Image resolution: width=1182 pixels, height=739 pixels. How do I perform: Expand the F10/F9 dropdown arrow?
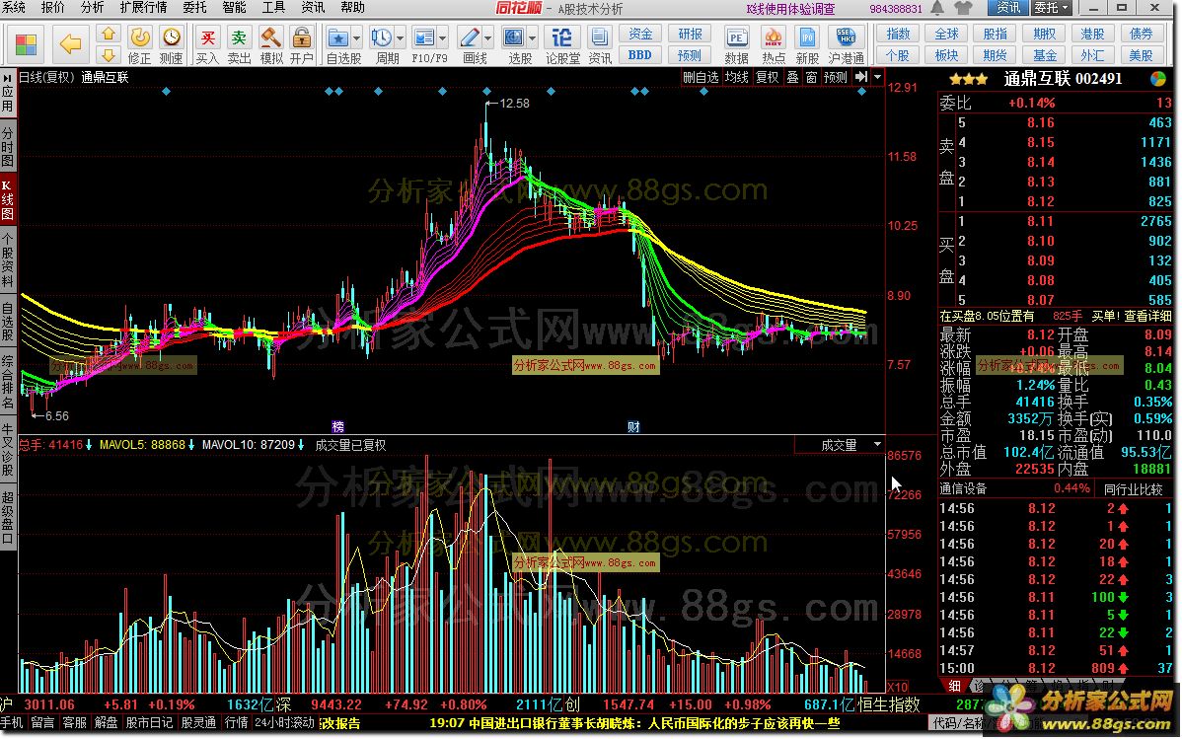coord(442,37)
